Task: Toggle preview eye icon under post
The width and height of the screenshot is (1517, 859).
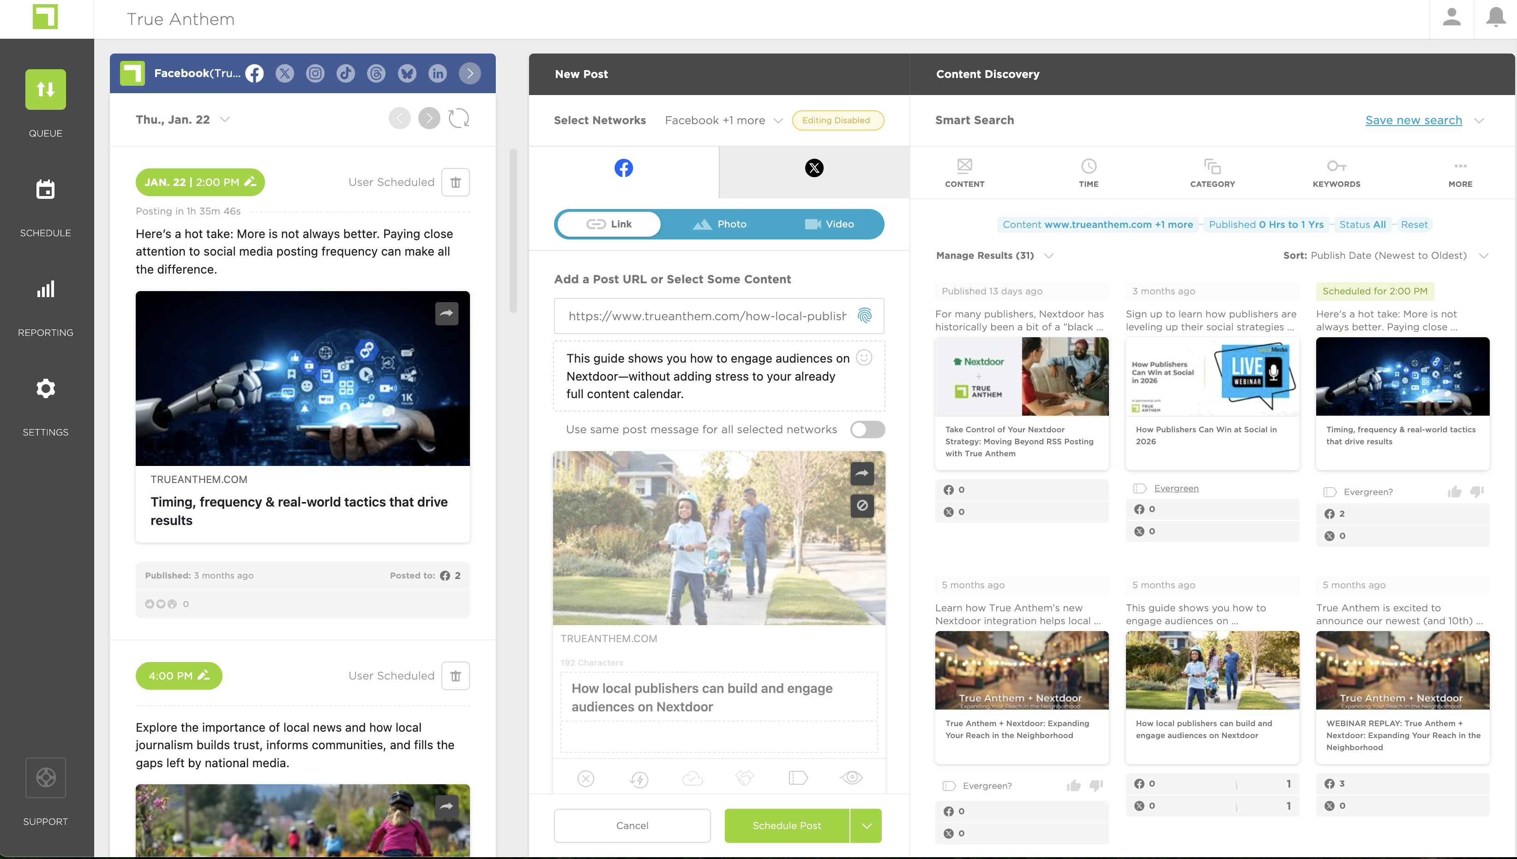Action: click(x=851, y=778)
